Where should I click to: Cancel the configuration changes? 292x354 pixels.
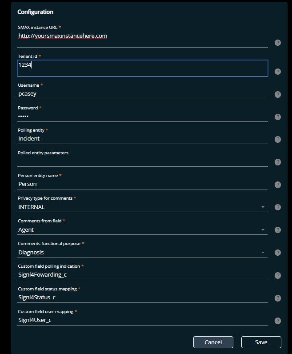pos(213,342)
